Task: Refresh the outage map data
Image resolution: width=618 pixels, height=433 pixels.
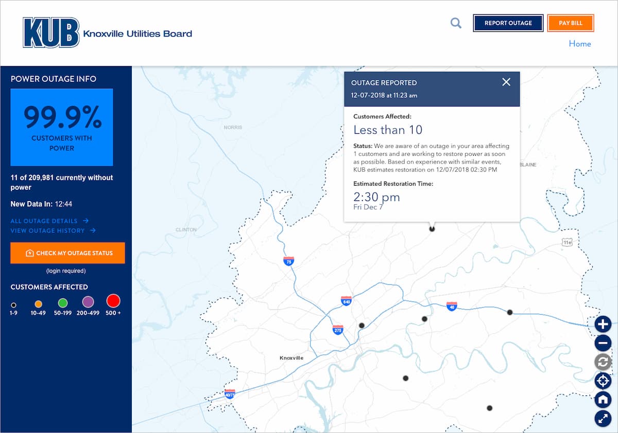Action: pos(603,362)
